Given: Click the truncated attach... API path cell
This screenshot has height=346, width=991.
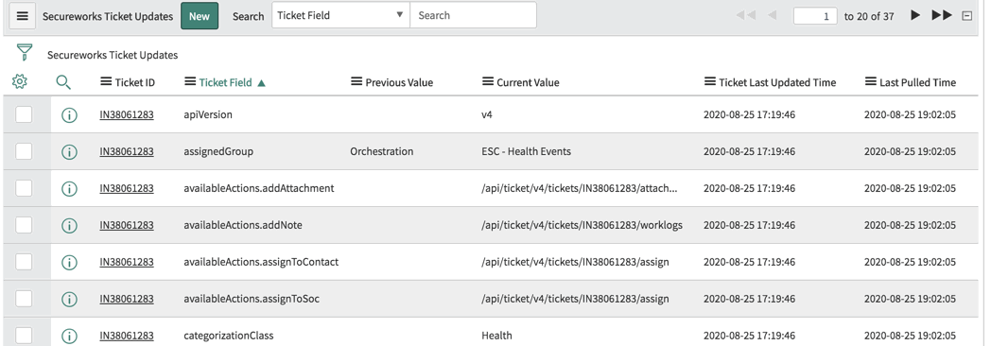Looking at the screenshot, I should tap(580, 188).
